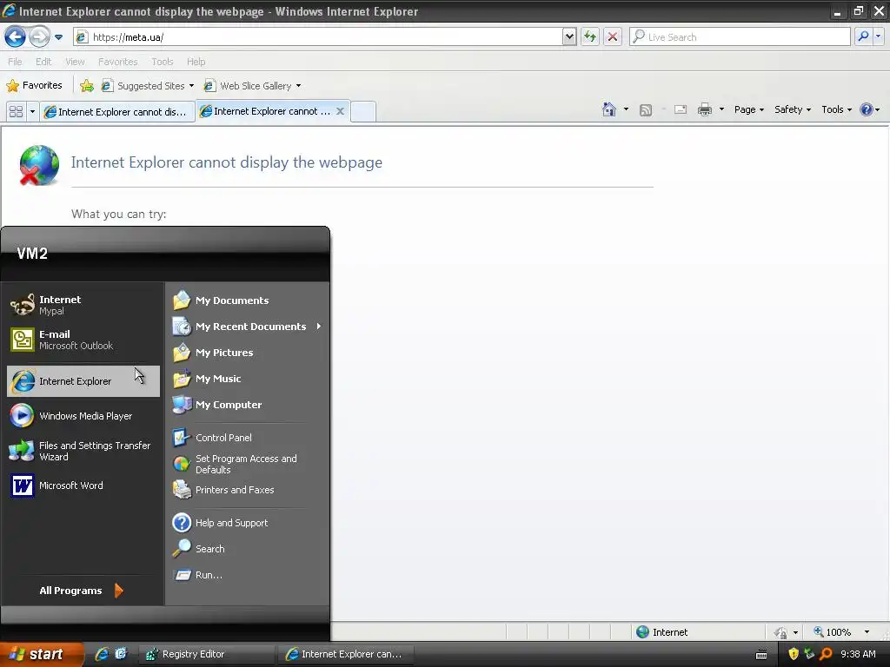Click the Start button
The height and width of the screenshot is (667, 890).
[42, 655]
